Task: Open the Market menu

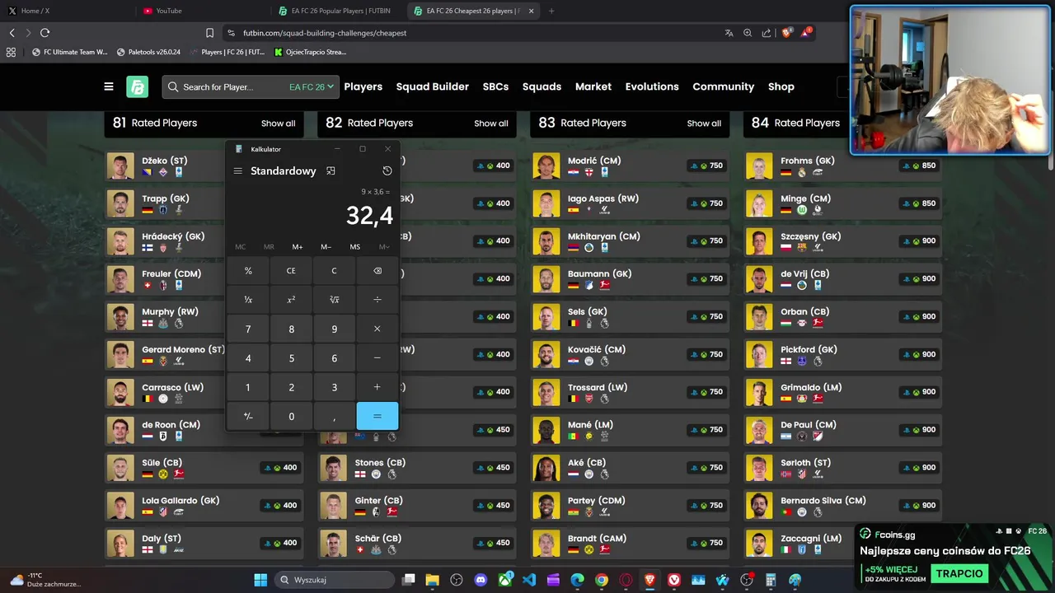Action: (x=593, y=86)
